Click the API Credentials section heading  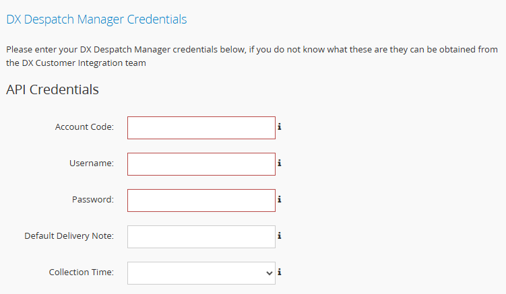53,89
